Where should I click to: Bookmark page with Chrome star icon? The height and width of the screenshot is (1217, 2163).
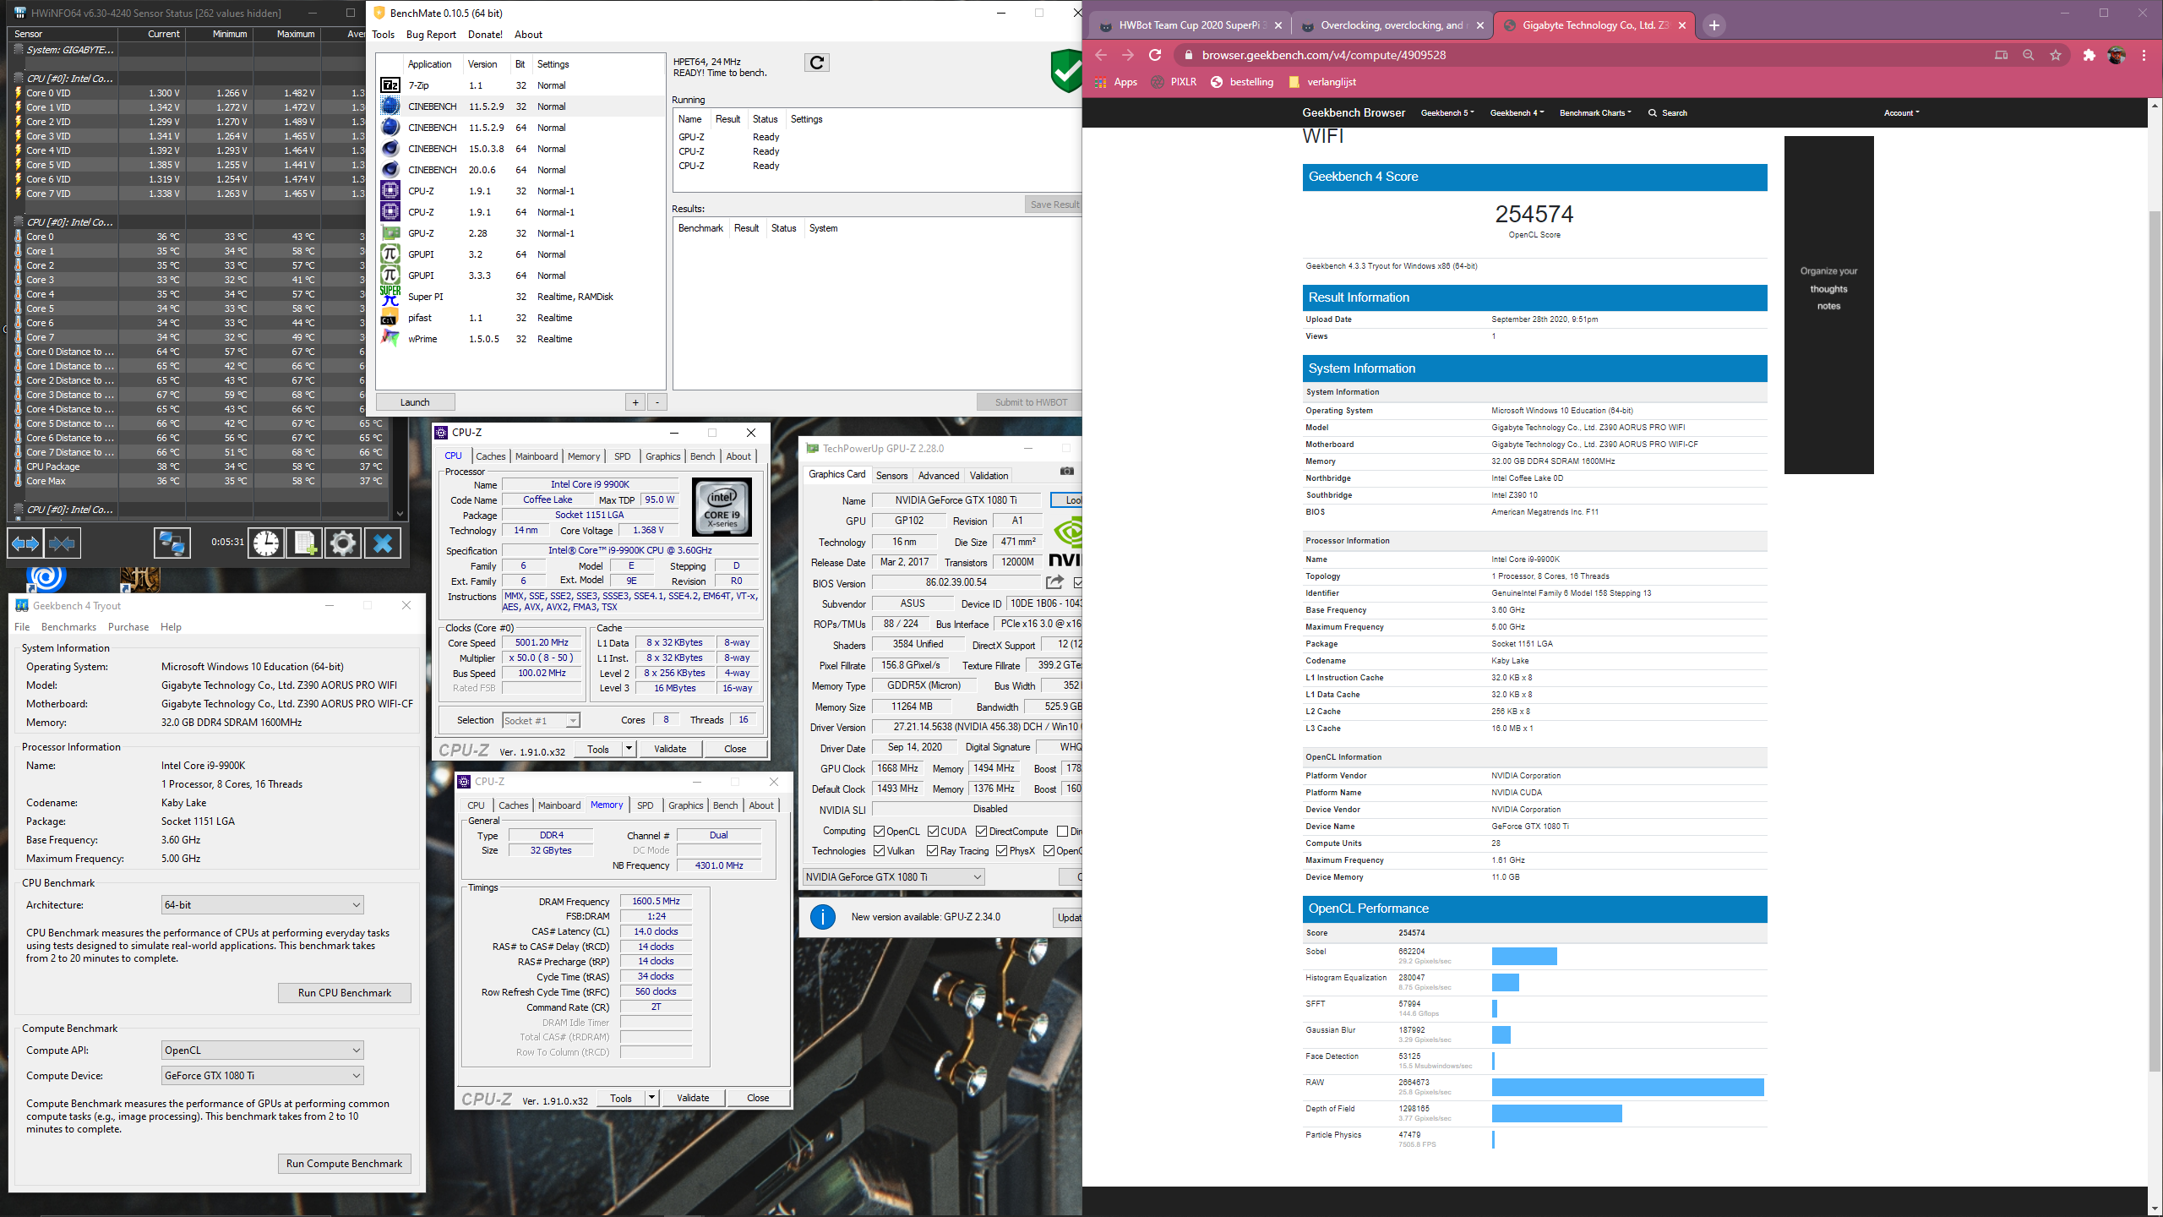tap(2056, 55)
